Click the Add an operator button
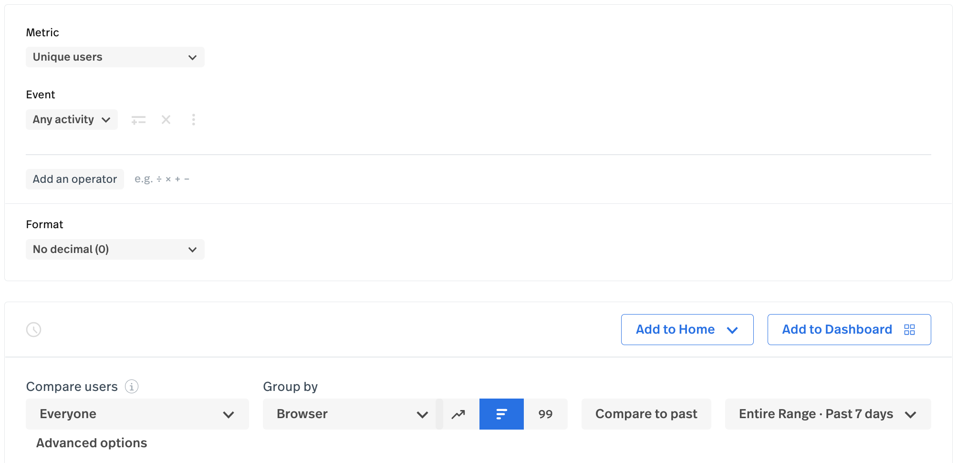This screenshot has height=463, width=957. click(75, 179)
